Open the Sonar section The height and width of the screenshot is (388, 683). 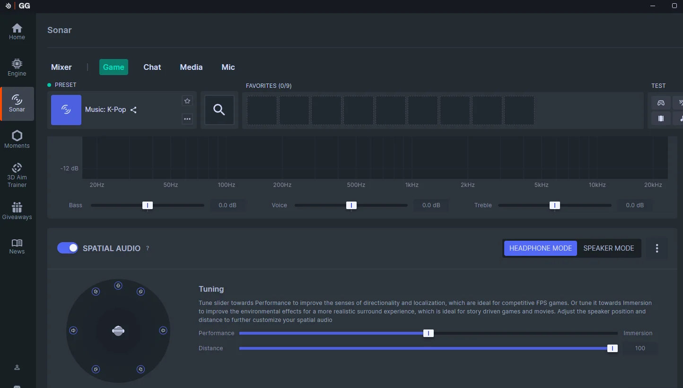click(x=17, y=103)
